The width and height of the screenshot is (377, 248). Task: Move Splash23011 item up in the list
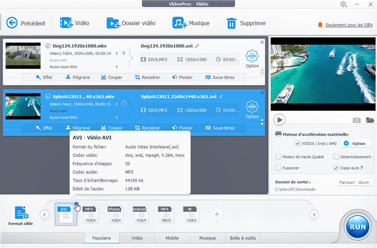click(262, 120)
